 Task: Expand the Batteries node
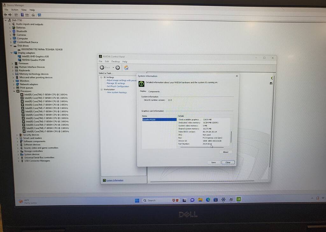pyautogui.click(x=10, y=28)
